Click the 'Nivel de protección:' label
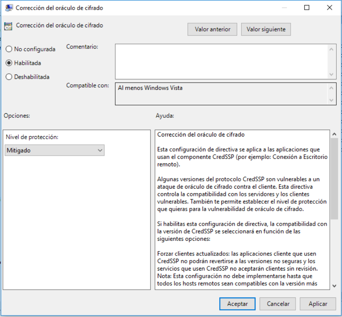This screenshot has height=317, width=342. [32, 137]
